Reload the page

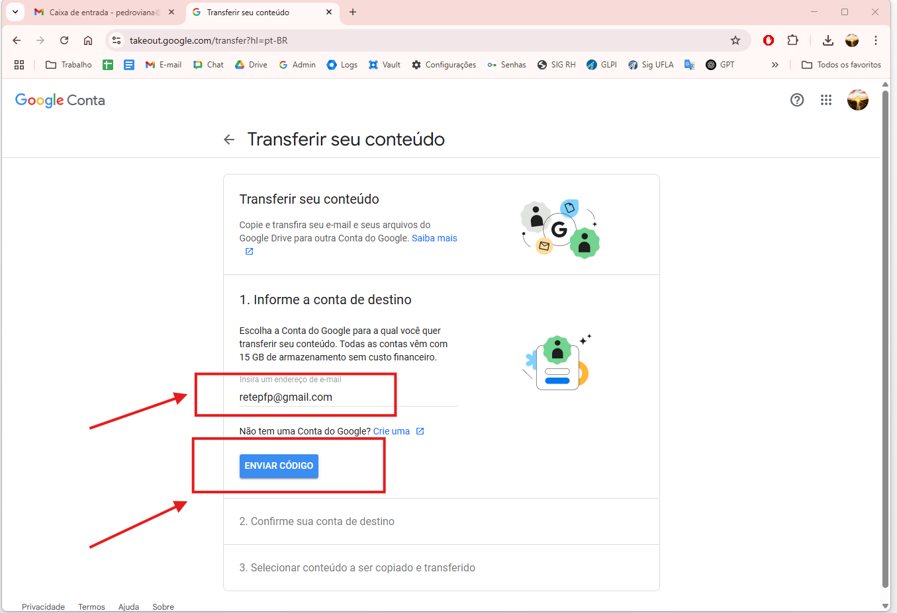pos(64,40)
